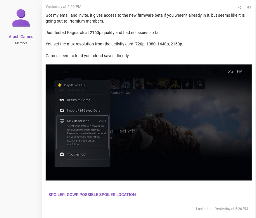Click the activity card menu scrollbar

[x=109, y=135]
